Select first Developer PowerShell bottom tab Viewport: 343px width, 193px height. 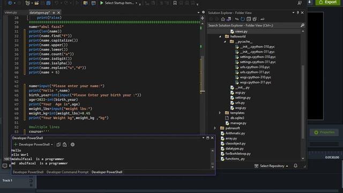click(28, 172)
